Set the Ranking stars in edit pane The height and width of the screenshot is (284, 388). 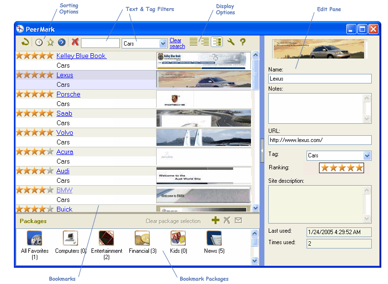(342, 168)
